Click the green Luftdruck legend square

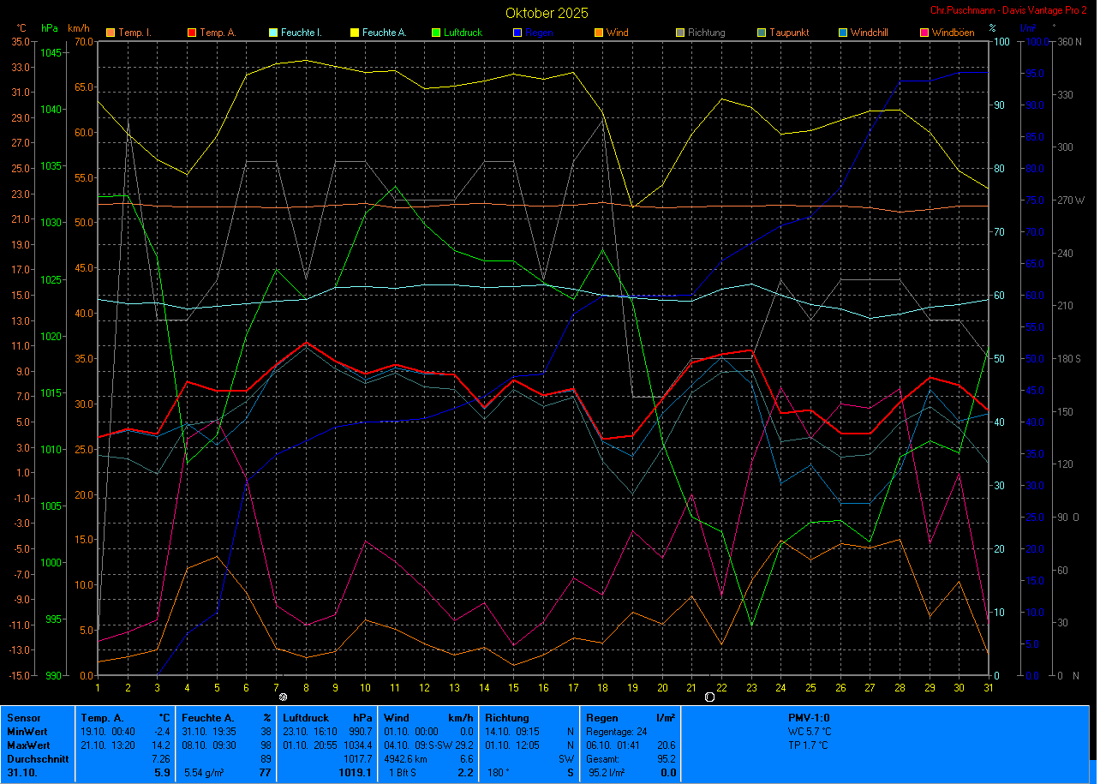pyautogui.click(x=436, y=33)
